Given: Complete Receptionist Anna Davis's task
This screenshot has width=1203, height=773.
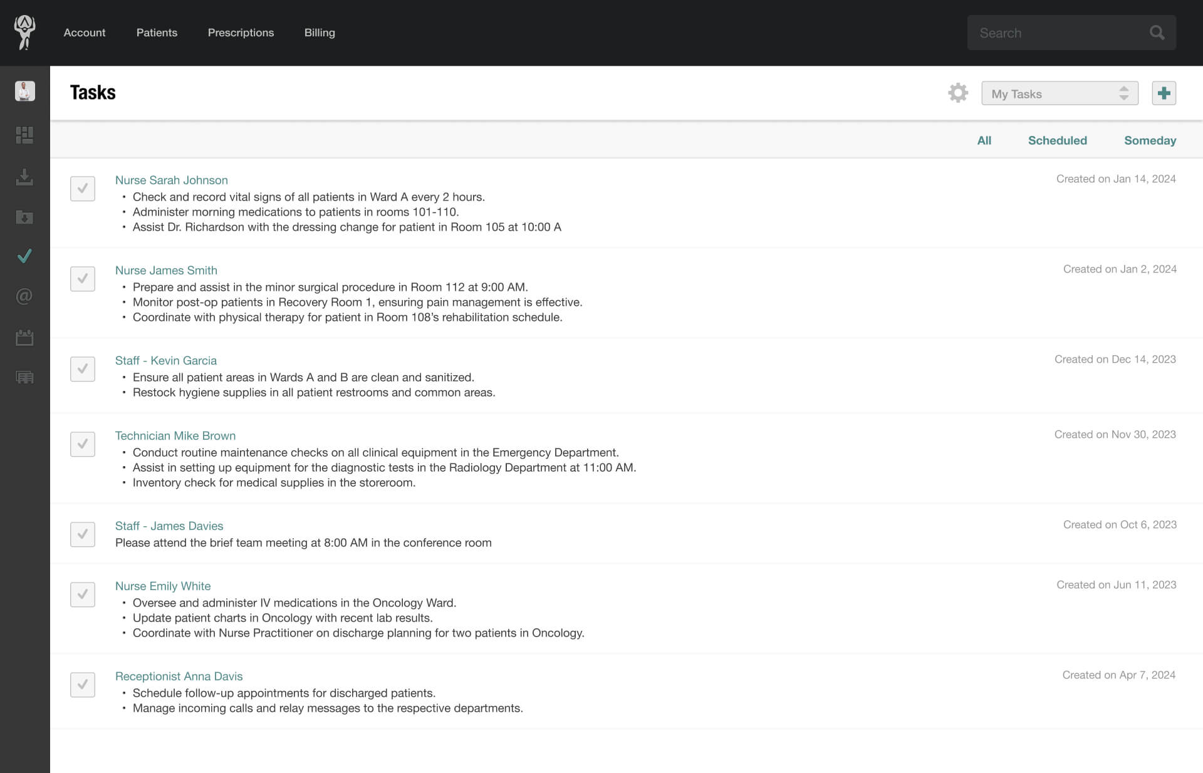Looking at the screenshot, I should (x=82, y=684).
